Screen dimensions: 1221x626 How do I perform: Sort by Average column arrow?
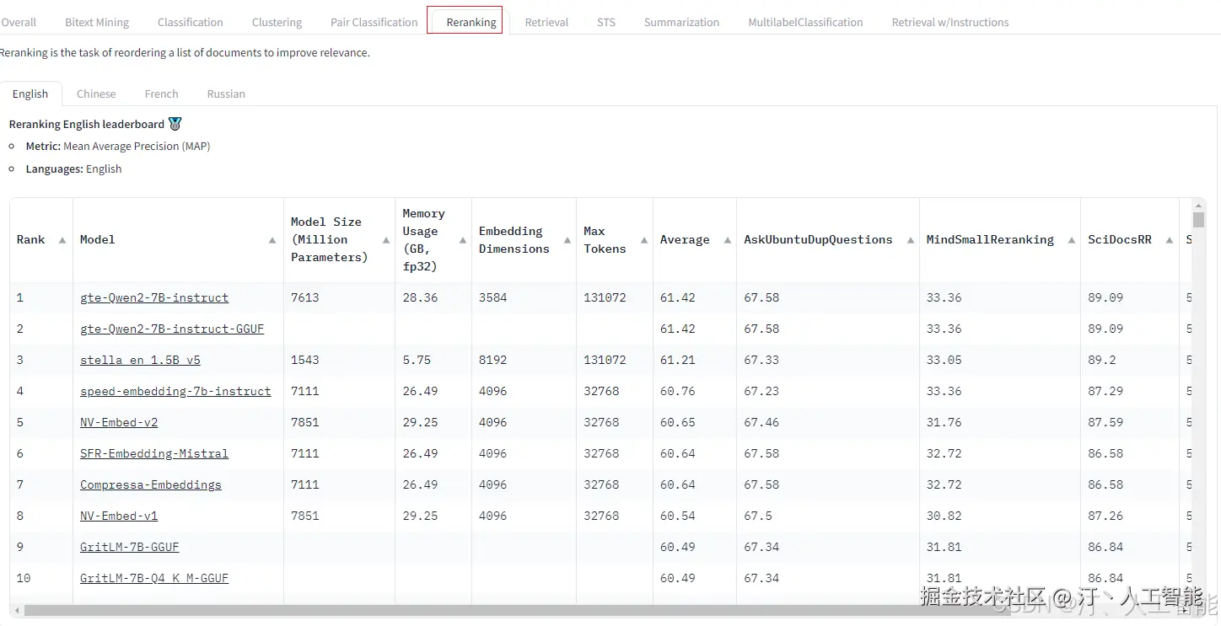tap(727, 240)
